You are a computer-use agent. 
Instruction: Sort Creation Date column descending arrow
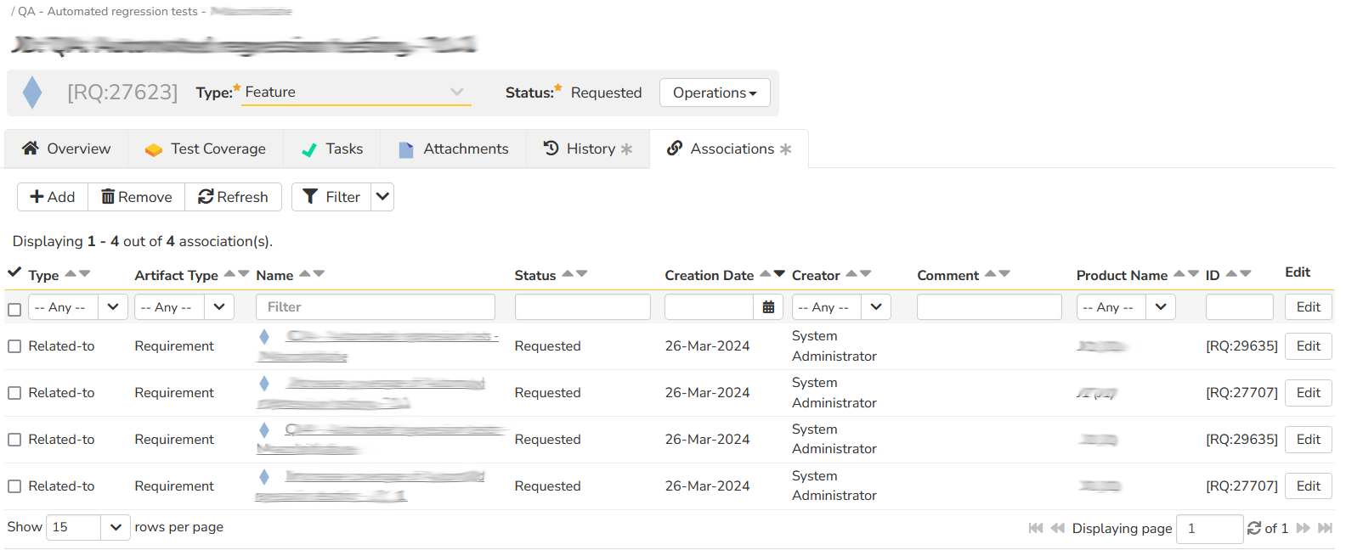[x=779, y=273]
